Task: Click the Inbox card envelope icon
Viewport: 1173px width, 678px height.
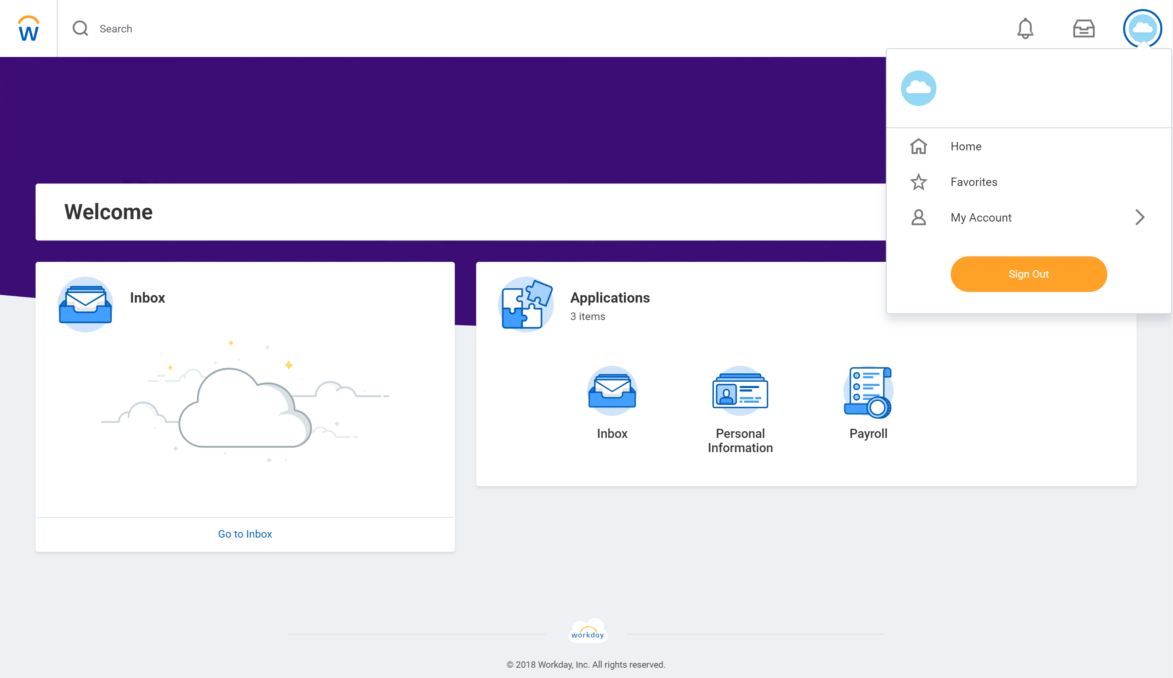Action: (x=85, y=305)
